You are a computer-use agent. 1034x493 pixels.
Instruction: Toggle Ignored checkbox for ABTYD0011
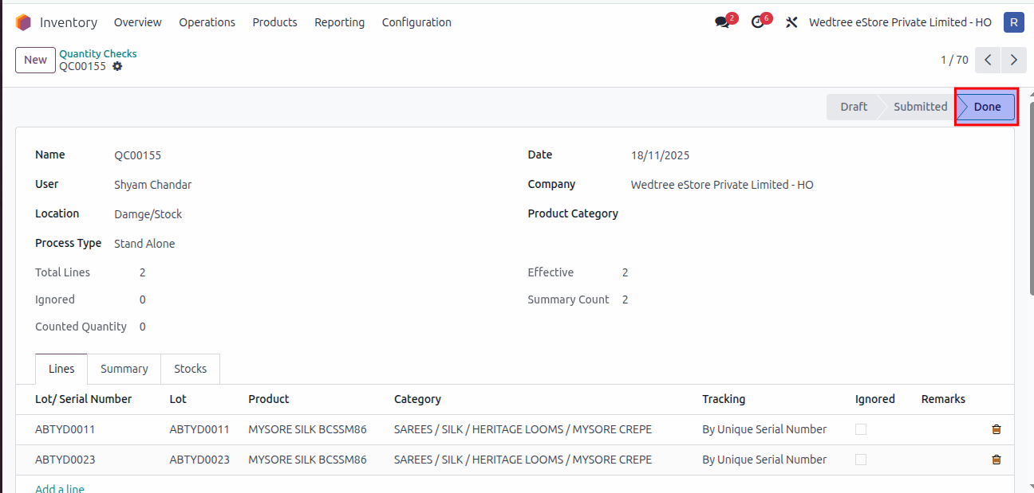860,429
